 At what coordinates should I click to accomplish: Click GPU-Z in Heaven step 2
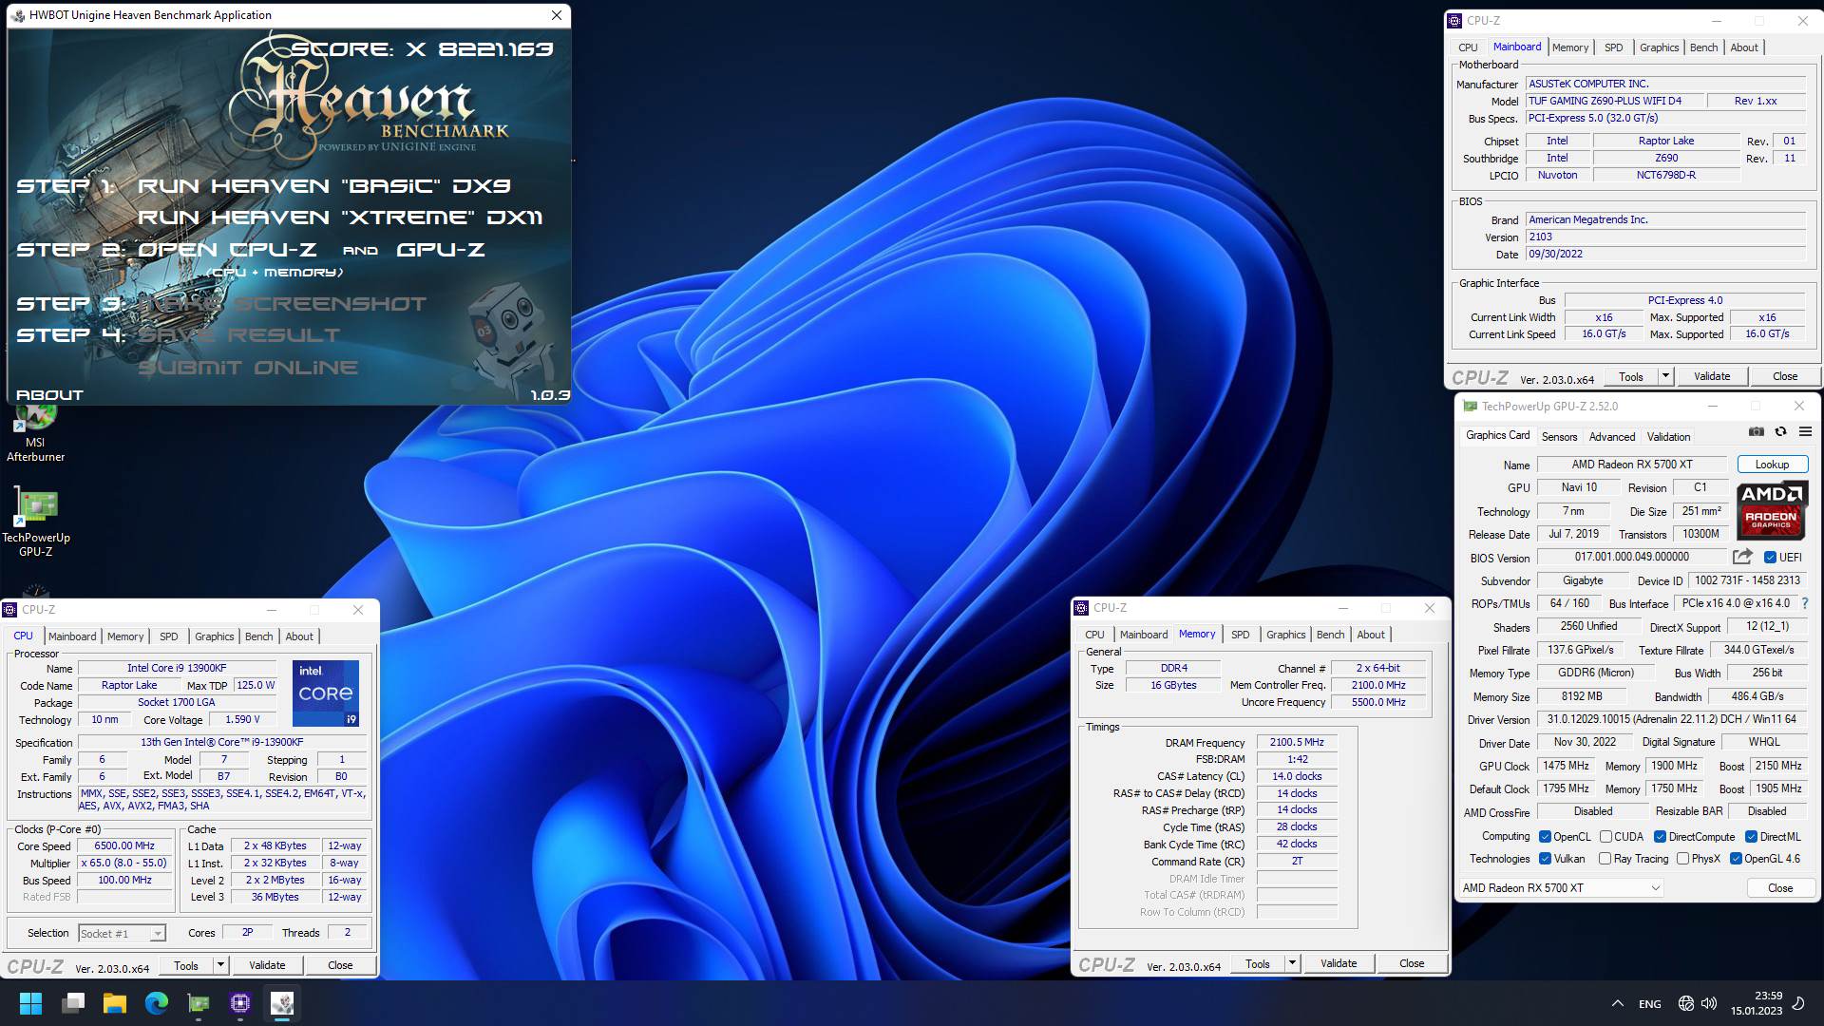pos(440,250)
